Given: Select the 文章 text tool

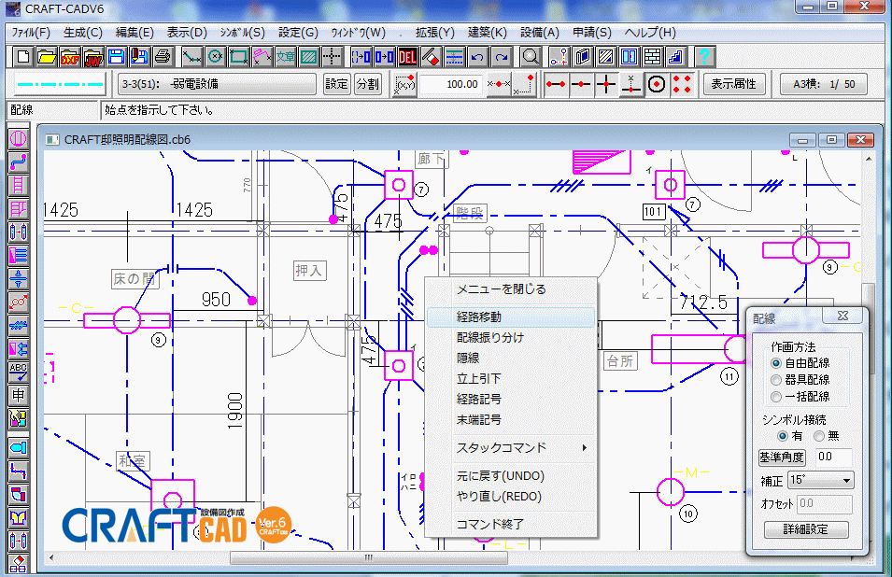Looking at the screenshot, I should click(285, 57).
